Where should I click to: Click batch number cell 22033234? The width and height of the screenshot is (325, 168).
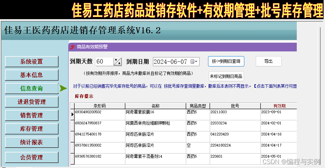235,126
